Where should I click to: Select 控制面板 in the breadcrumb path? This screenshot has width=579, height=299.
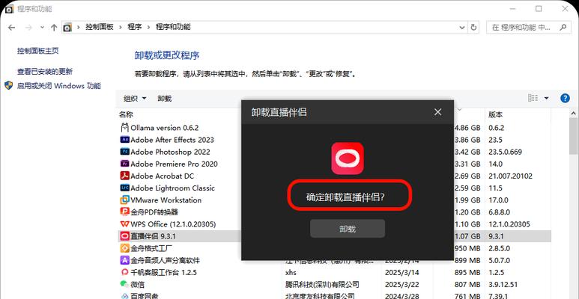coord(100,27)
